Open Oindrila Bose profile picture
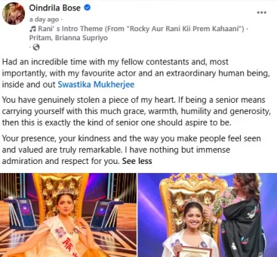 coord(13,14)
